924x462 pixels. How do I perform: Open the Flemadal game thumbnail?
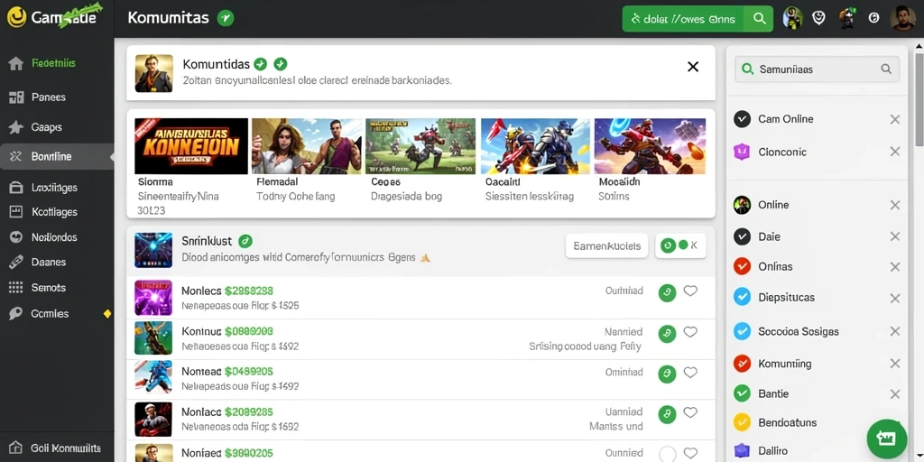pos(307,146)
